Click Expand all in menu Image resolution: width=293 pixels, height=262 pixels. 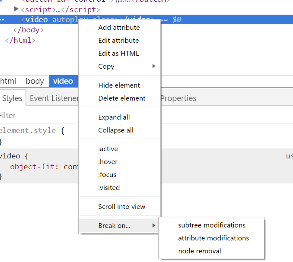114,117
